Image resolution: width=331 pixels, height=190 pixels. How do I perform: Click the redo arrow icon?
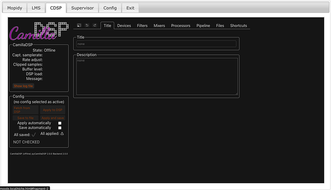pyautogui.click(x=95, y=25)
